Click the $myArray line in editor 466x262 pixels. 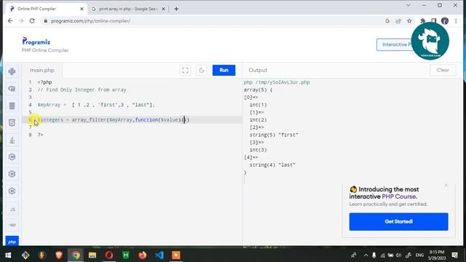(96, 105)
